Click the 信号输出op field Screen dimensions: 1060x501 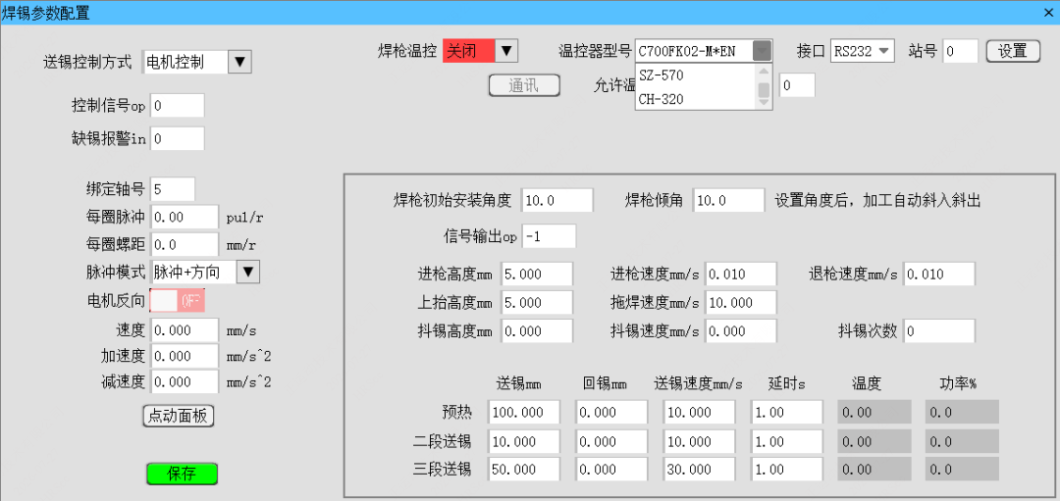tap(549, 236)
